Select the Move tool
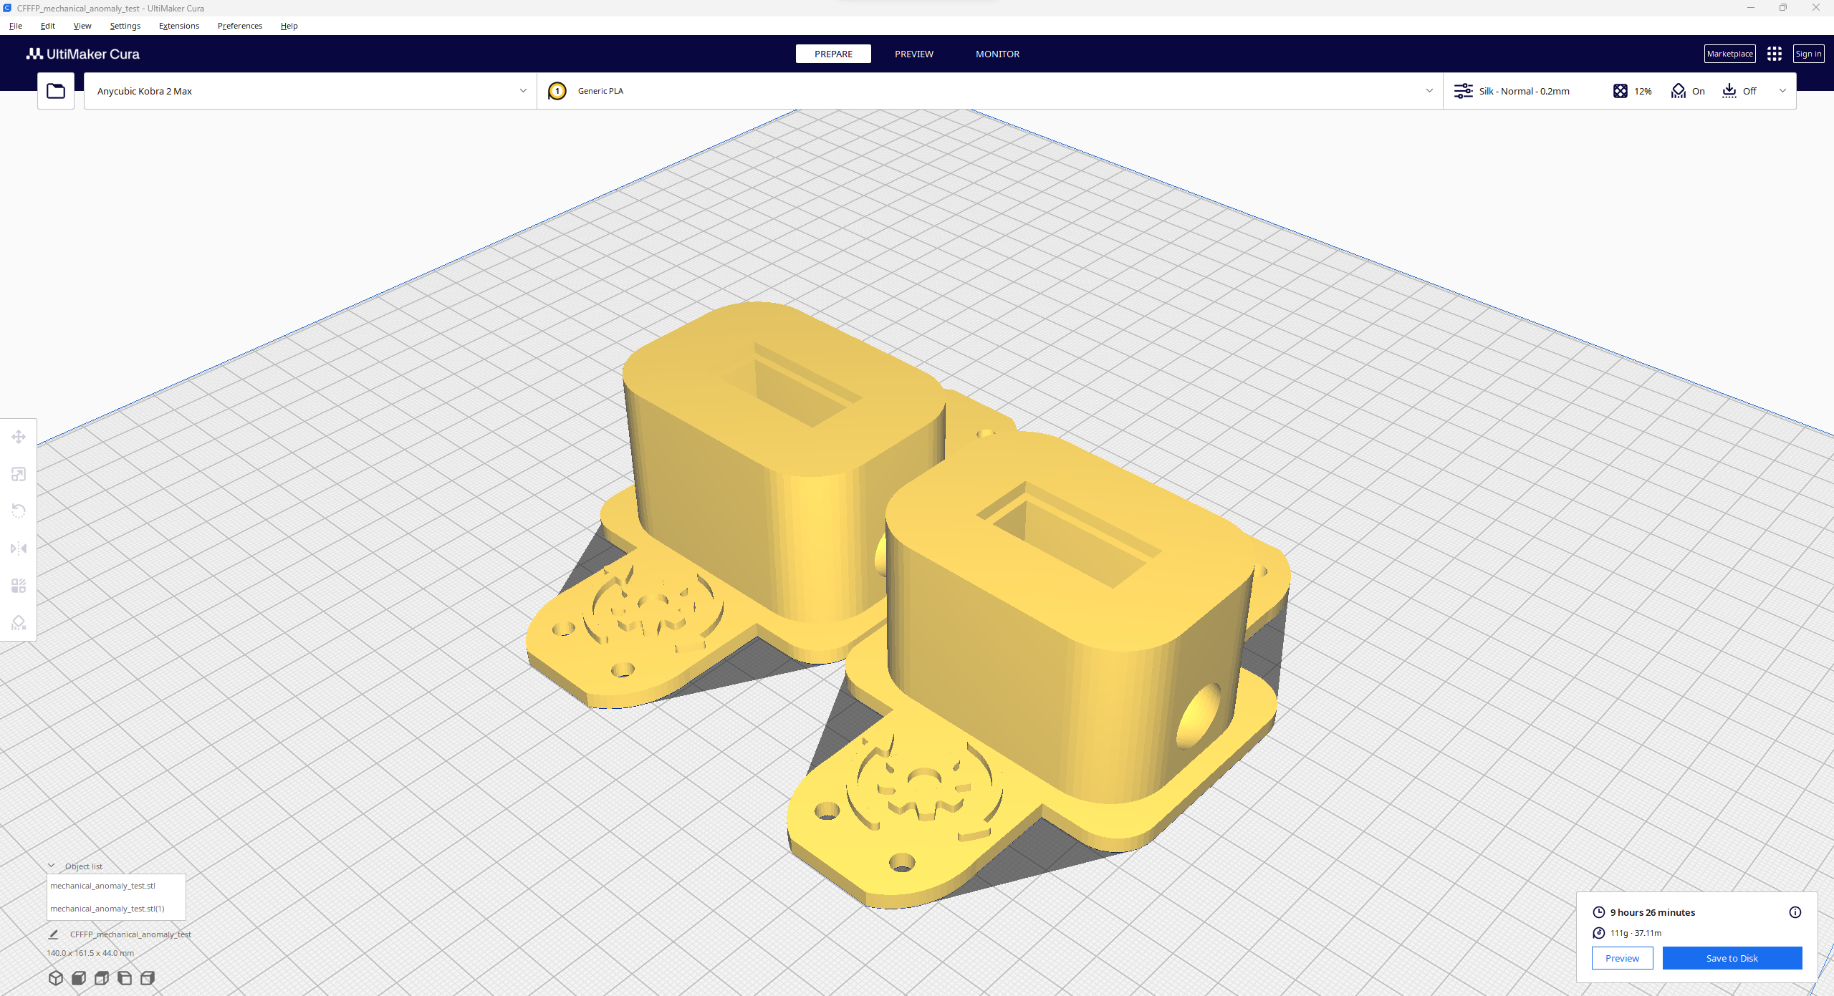The width and height of the screenshot is (1834, 996). click(x=19, y=437)
